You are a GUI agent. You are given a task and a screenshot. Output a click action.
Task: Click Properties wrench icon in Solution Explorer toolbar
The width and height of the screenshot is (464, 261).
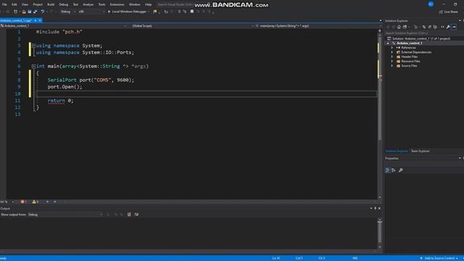click(x=448, y=27)
